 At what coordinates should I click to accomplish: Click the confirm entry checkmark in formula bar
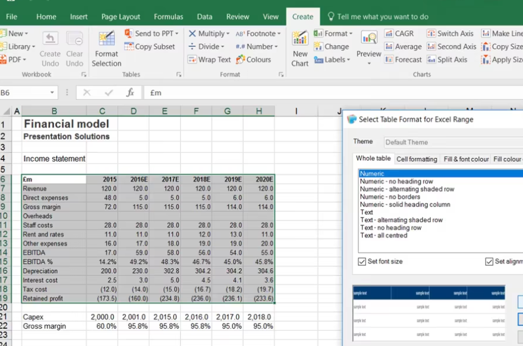click(109, 92)
